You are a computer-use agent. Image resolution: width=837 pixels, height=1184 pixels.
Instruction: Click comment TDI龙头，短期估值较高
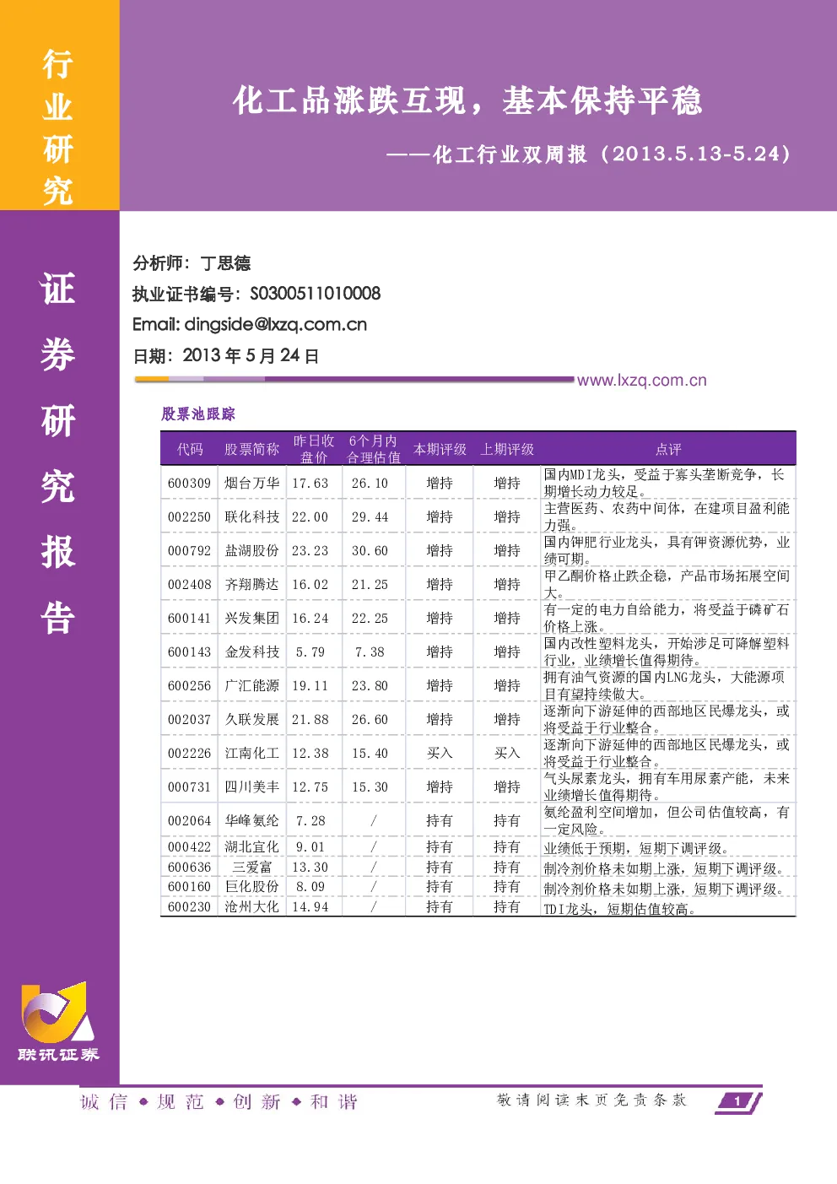620,909
